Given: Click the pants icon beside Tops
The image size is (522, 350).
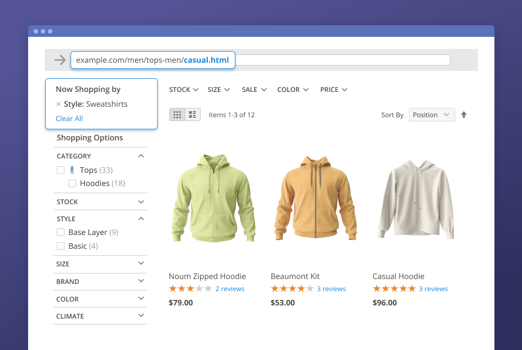Looking at the screenshot, I should point(72,170).
